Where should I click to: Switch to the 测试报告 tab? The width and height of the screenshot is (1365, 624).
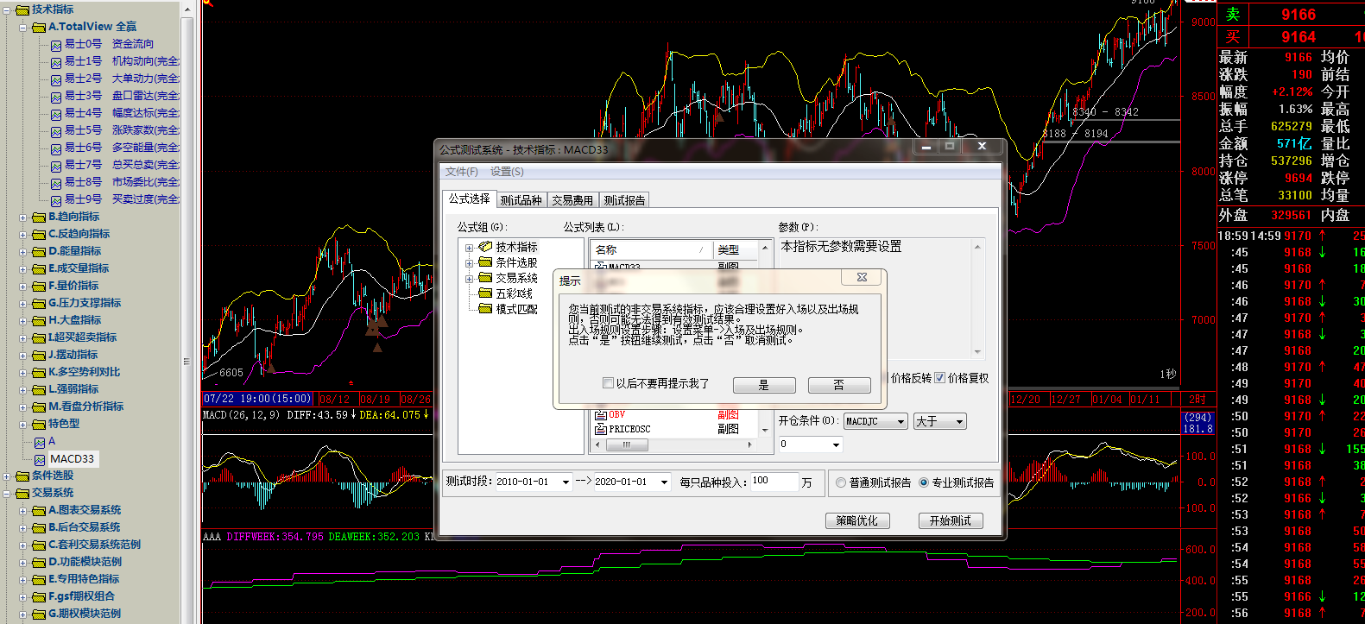pos(624,200)
